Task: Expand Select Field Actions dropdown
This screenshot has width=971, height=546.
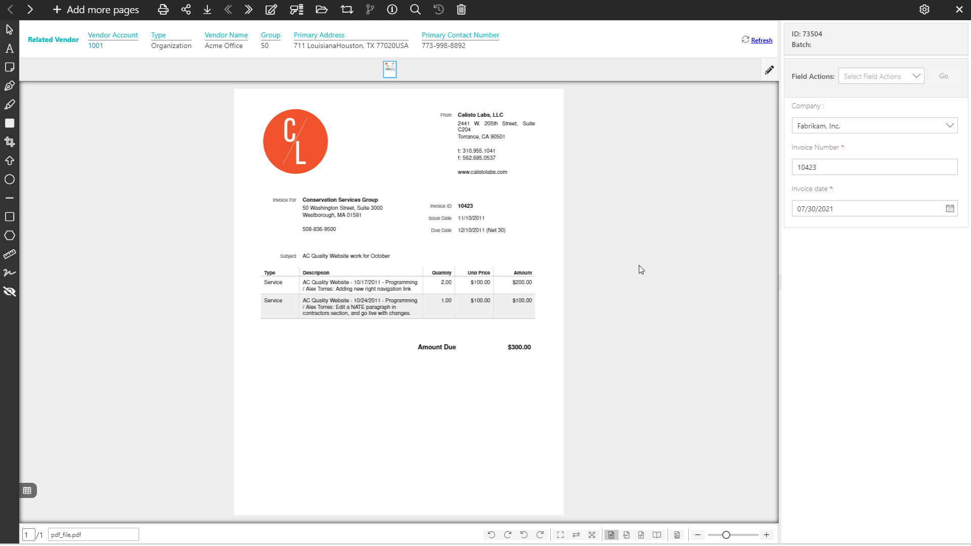Action: 881,76
